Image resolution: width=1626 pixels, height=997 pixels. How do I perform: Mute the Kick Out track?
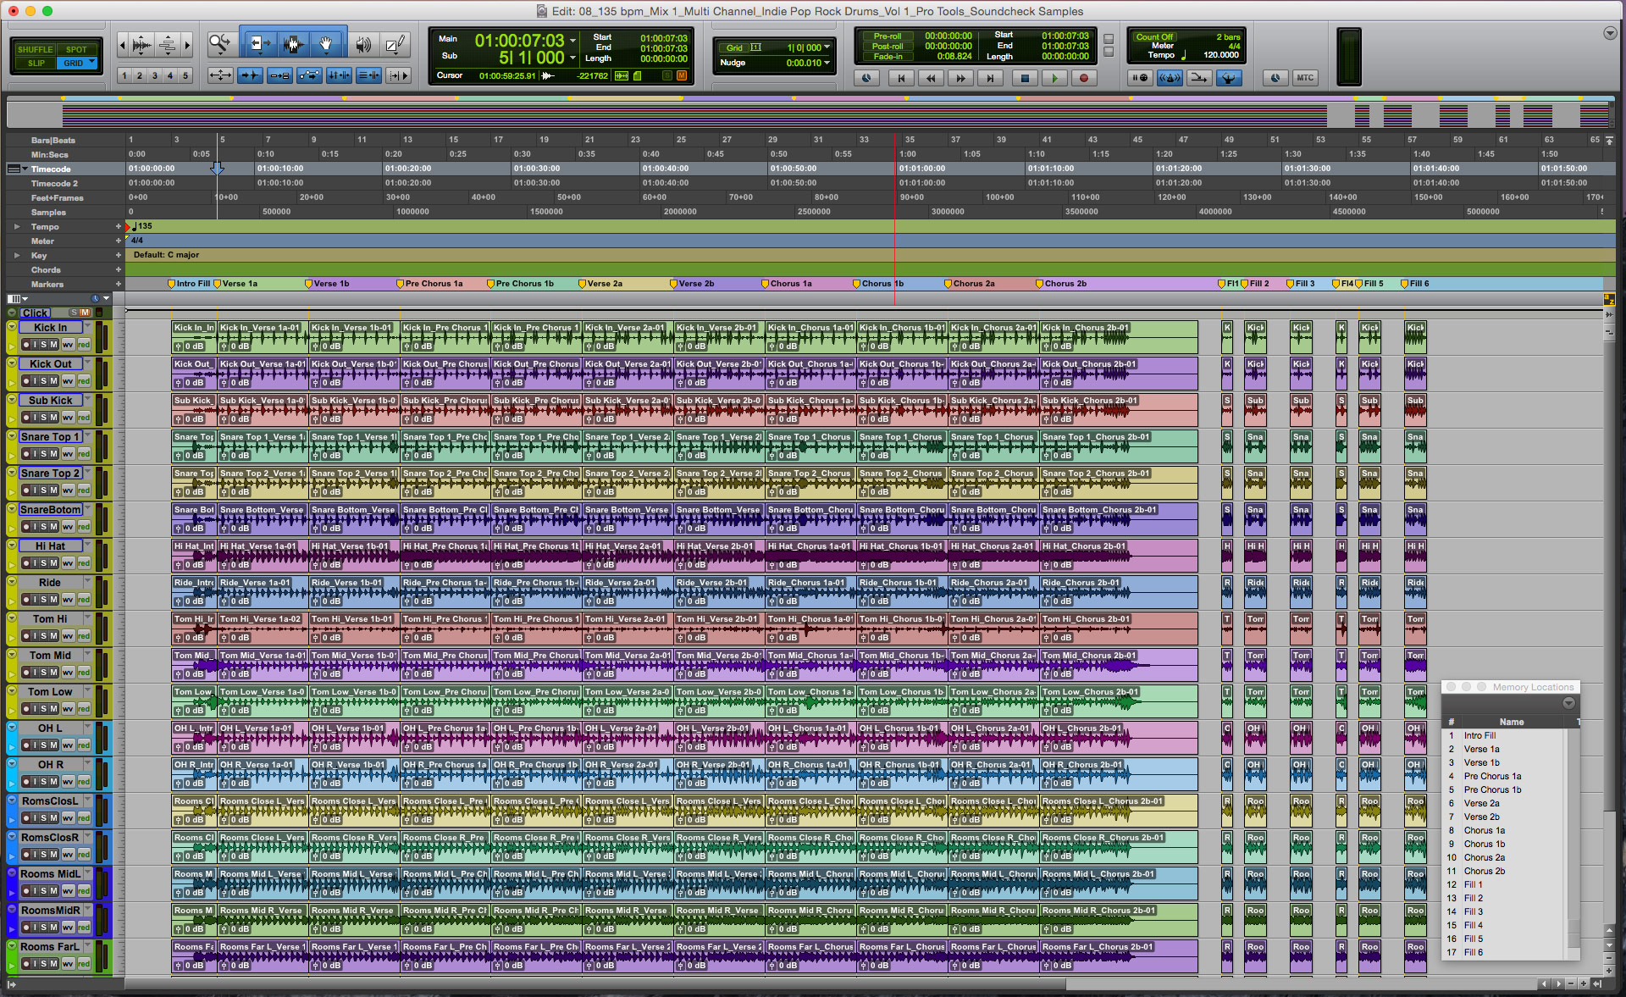[54, 381]
